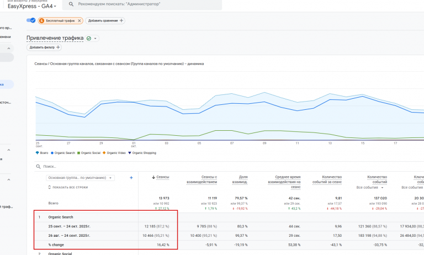Toggle Organic Social series in chart legend
Screen dimensions: 424x255
click(x=89, y=153)
